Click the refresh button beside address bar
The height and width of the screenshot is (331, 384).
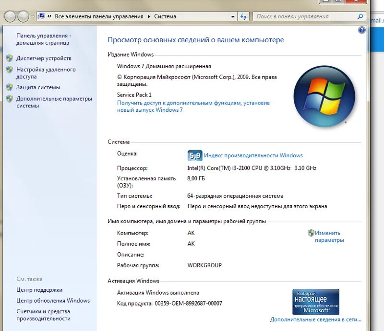click(243, 17)
